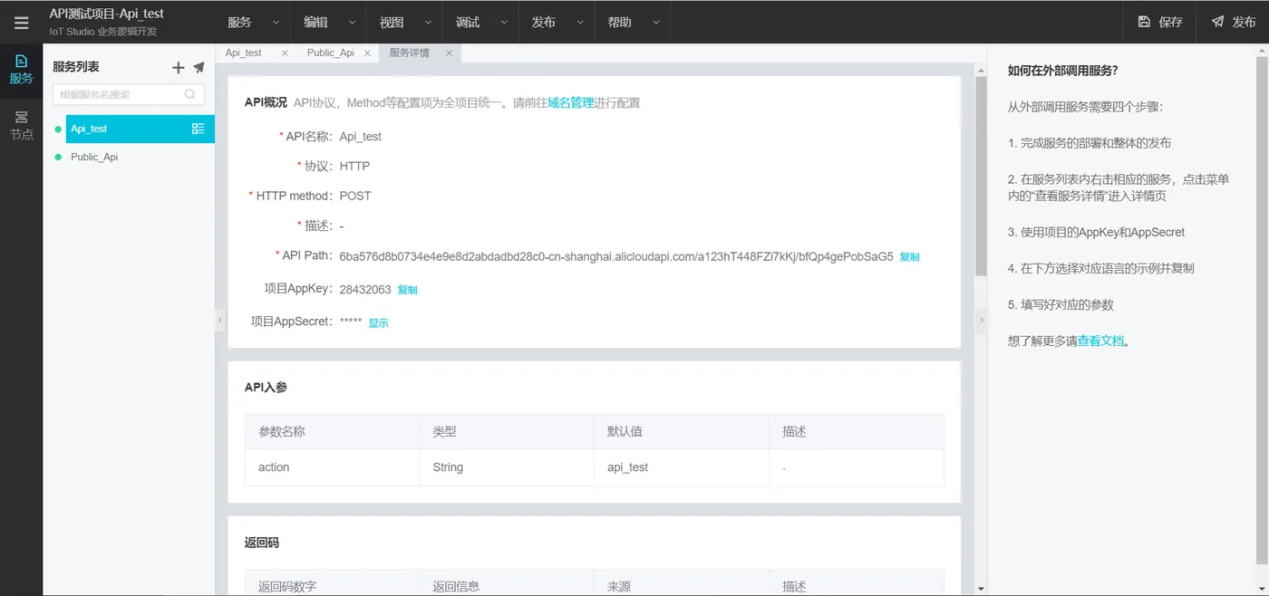
Task: Open the 域名管理 link
Action: point(570,102)
